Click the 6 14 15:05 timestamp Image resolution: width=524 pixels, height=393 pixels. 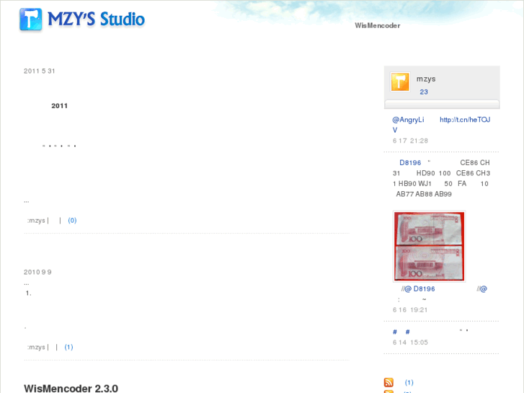(410, 343)
